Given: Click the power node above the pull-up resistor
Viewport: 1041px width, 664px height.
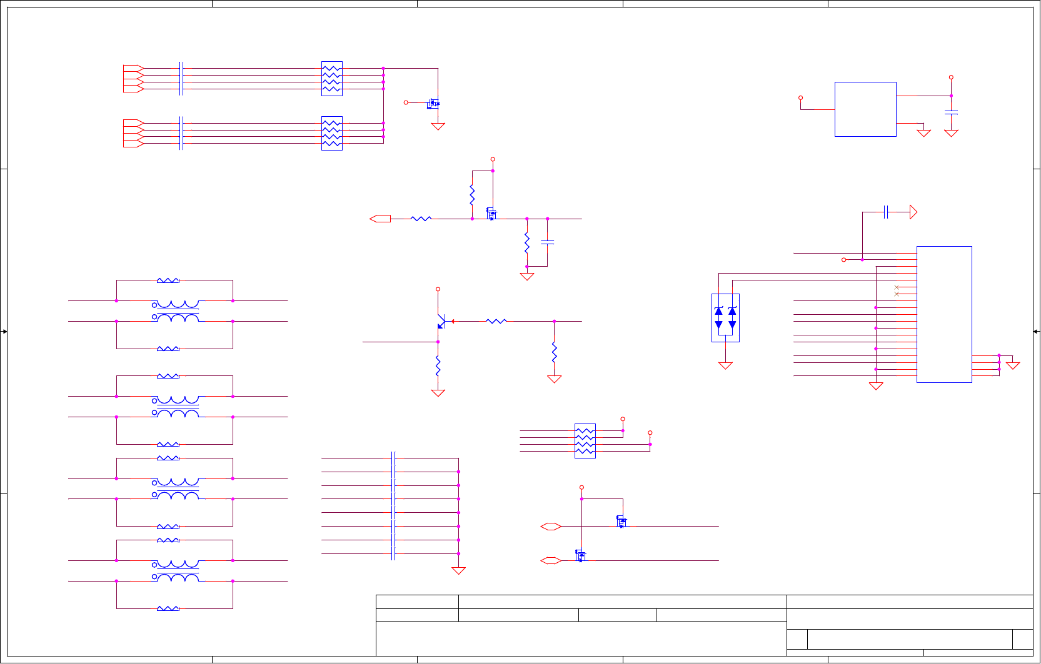Looking at the screenshot, I should click(493, 159).
